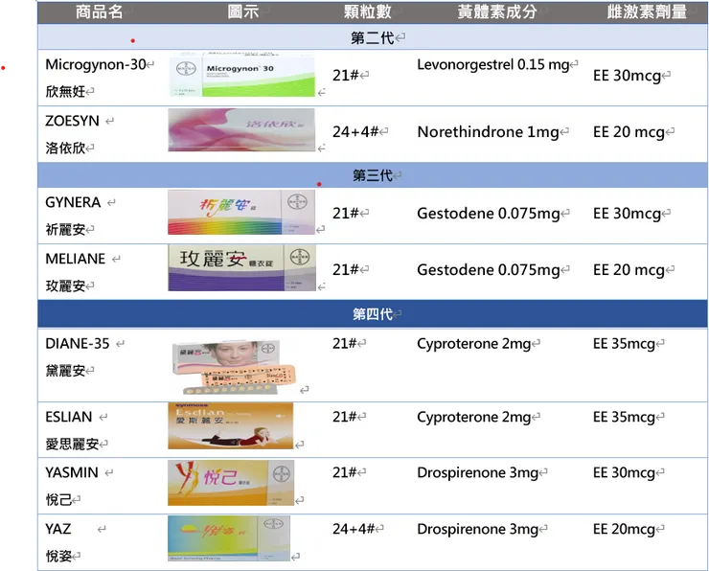Click the DIANE-35 product photo

[234, 367]
